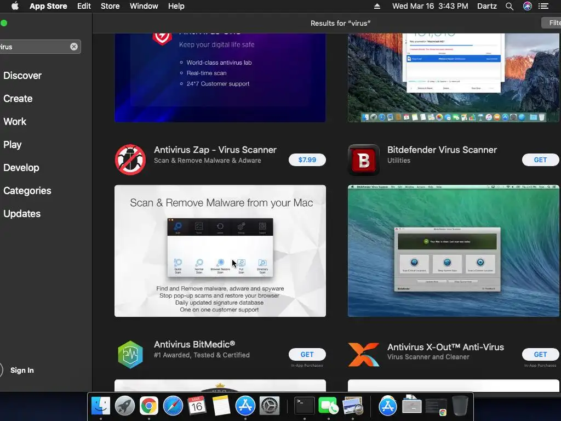Go to the Play section
The width and height of the screenshot is (561, 421).
13,145
